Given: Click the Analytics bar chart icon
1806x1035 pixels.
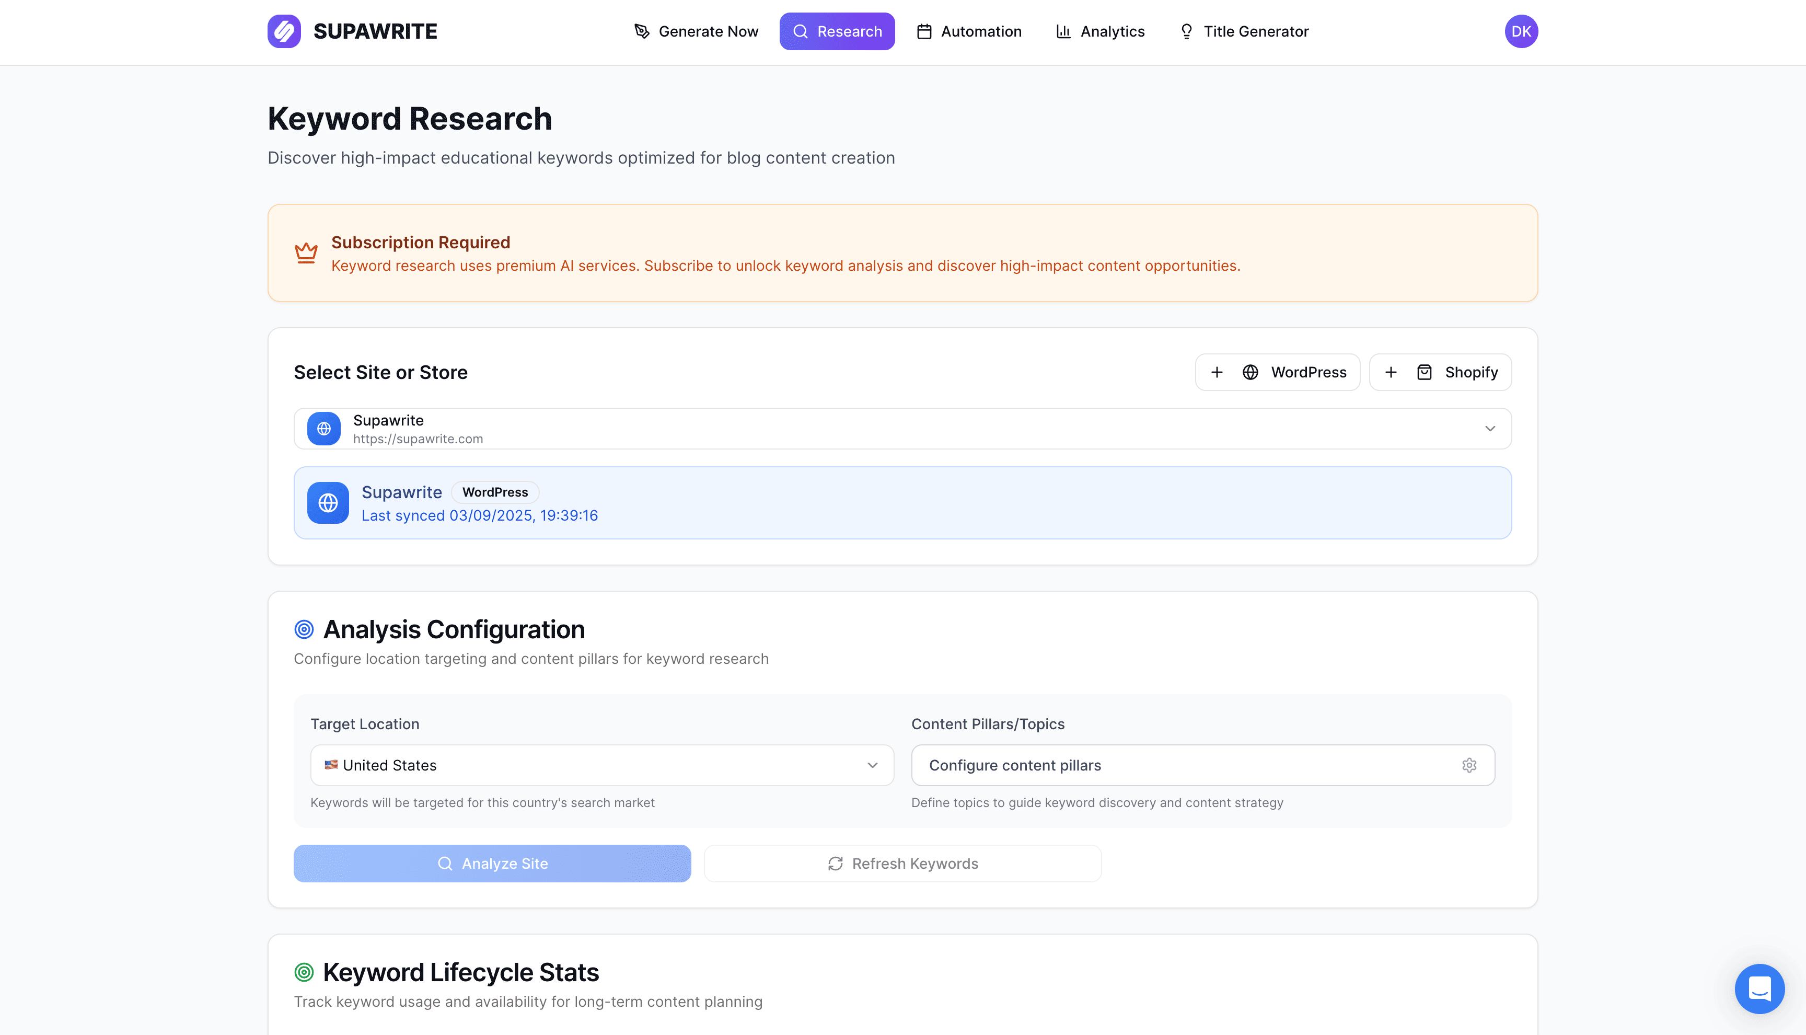Looking at the screenshot, I should click(x=1062, y=30).
